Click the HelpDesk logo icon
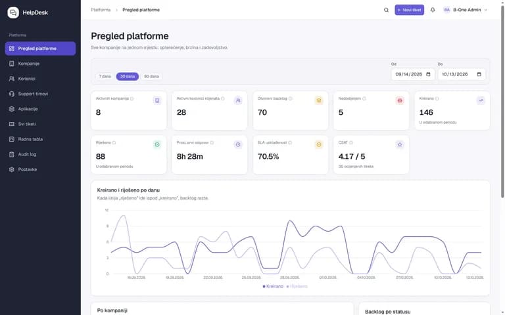The width and height of the screenshot is (505, 315). point(13,12)
